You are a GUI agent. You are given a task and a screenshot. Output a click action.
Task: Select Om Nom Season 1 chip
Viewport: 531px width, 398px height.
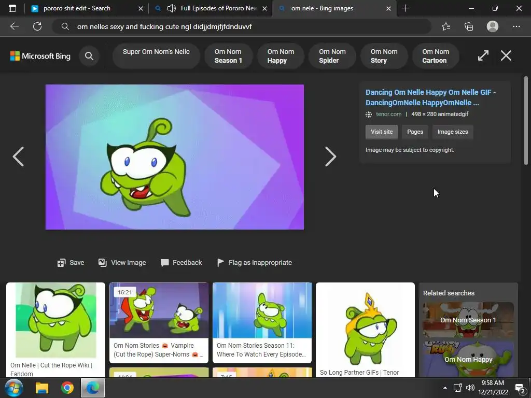[x=228, y=56]
